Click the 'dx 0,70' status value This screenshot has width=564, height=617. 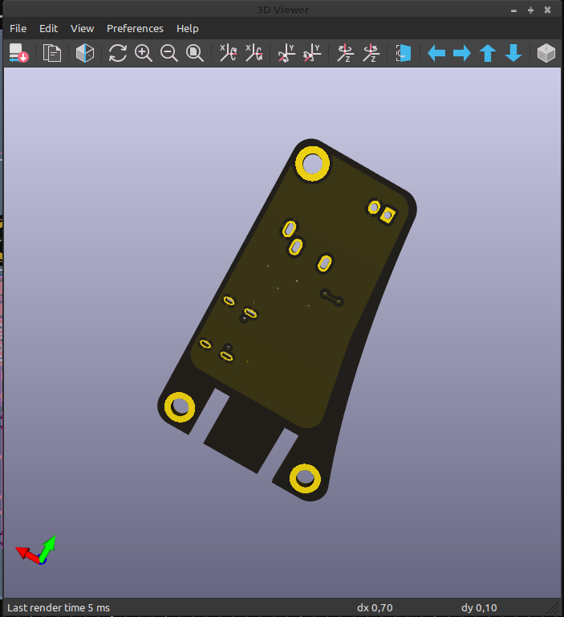(x=375, y=607)
